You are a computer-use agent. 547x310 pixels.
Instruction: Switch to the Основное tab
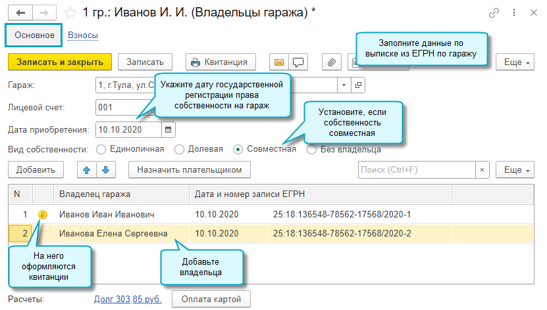34,35
